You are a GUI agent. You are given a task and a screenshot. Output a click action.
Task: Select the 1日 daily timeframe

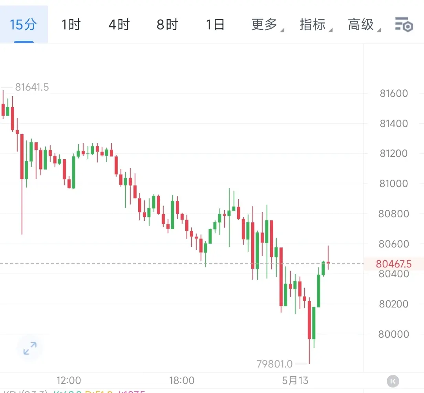[x=215, y=25]
